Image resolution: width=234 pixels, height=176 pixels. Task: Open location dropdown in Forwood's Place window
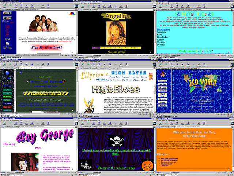click(x=76, y=68)
